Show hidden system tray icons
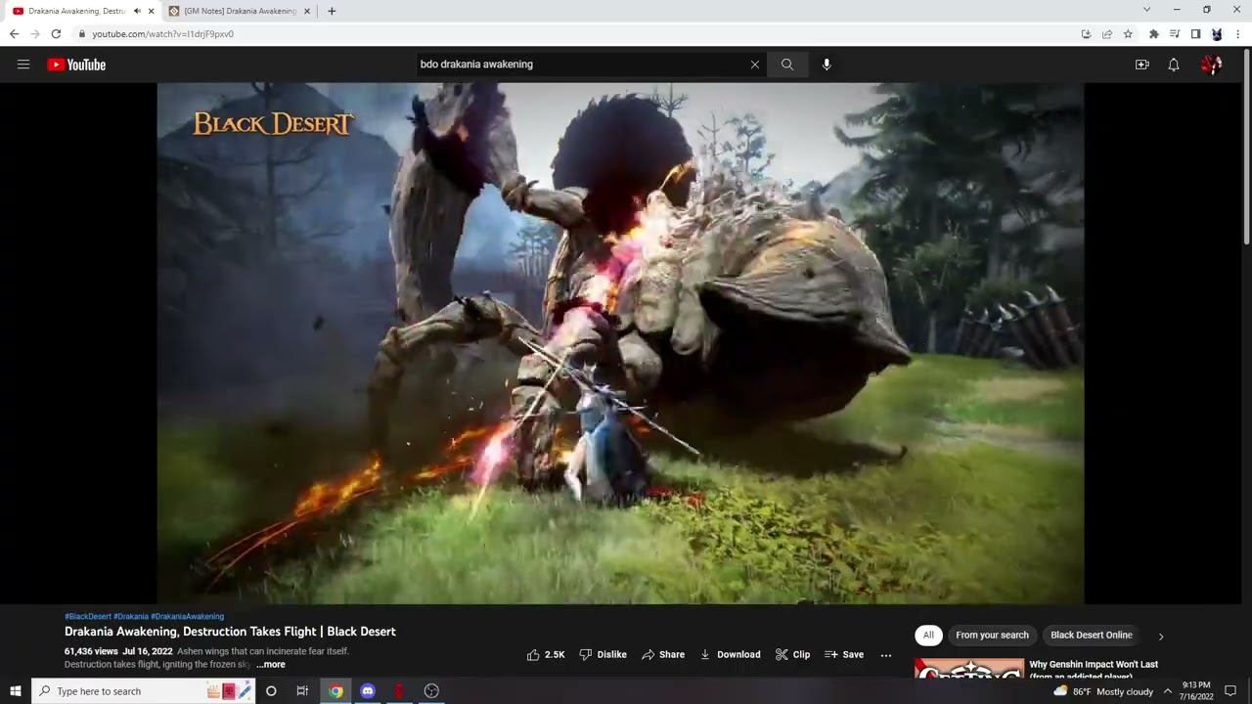1252x704 pixels. pos(1167,691)
